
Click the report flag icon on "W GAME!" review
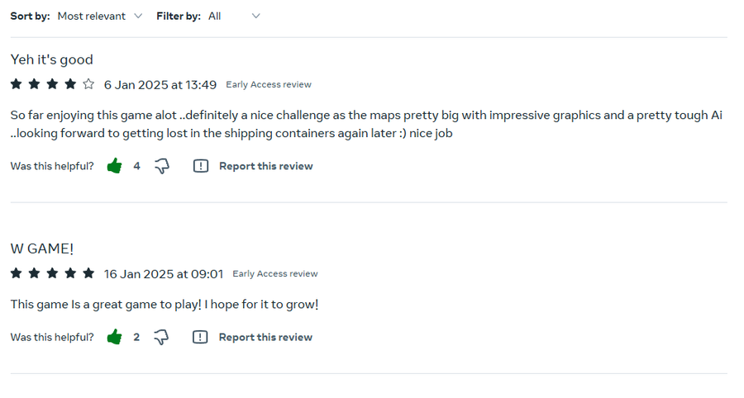(200, 337)
